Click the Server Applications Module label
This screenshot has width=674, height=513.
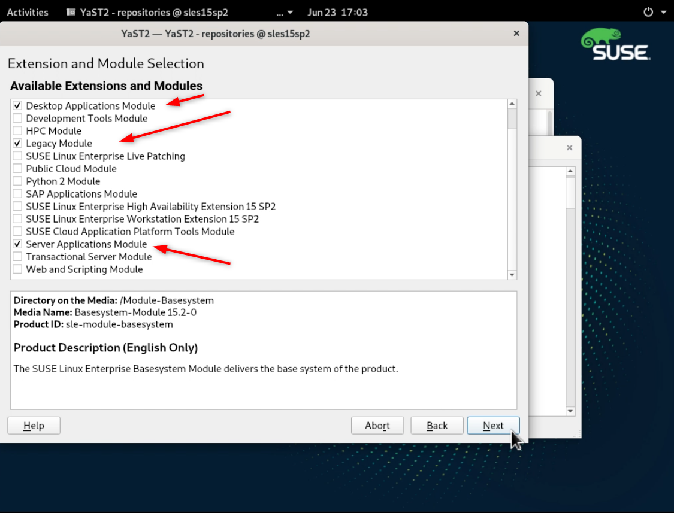[86, 244]
